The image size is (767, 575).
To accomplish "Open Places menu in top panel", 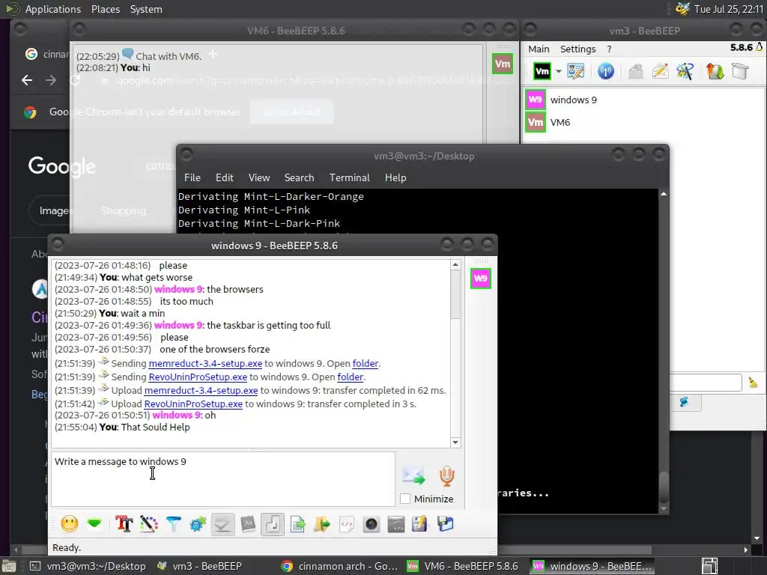I will point(105,9).
